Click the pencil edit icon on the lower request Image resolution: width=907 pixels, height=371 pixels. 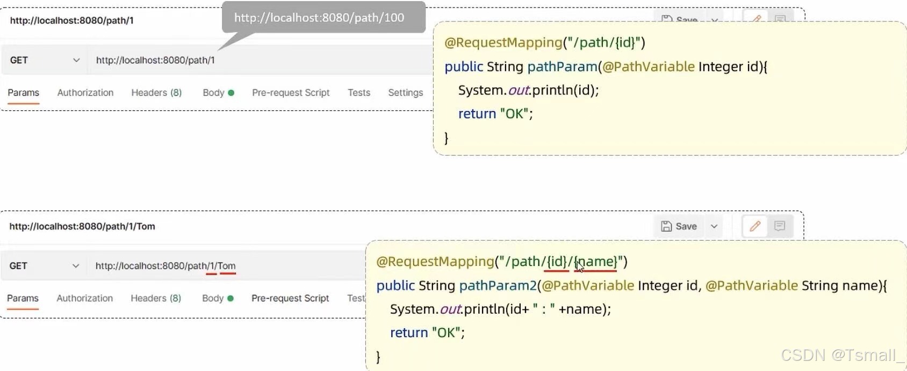pos(754,226)
